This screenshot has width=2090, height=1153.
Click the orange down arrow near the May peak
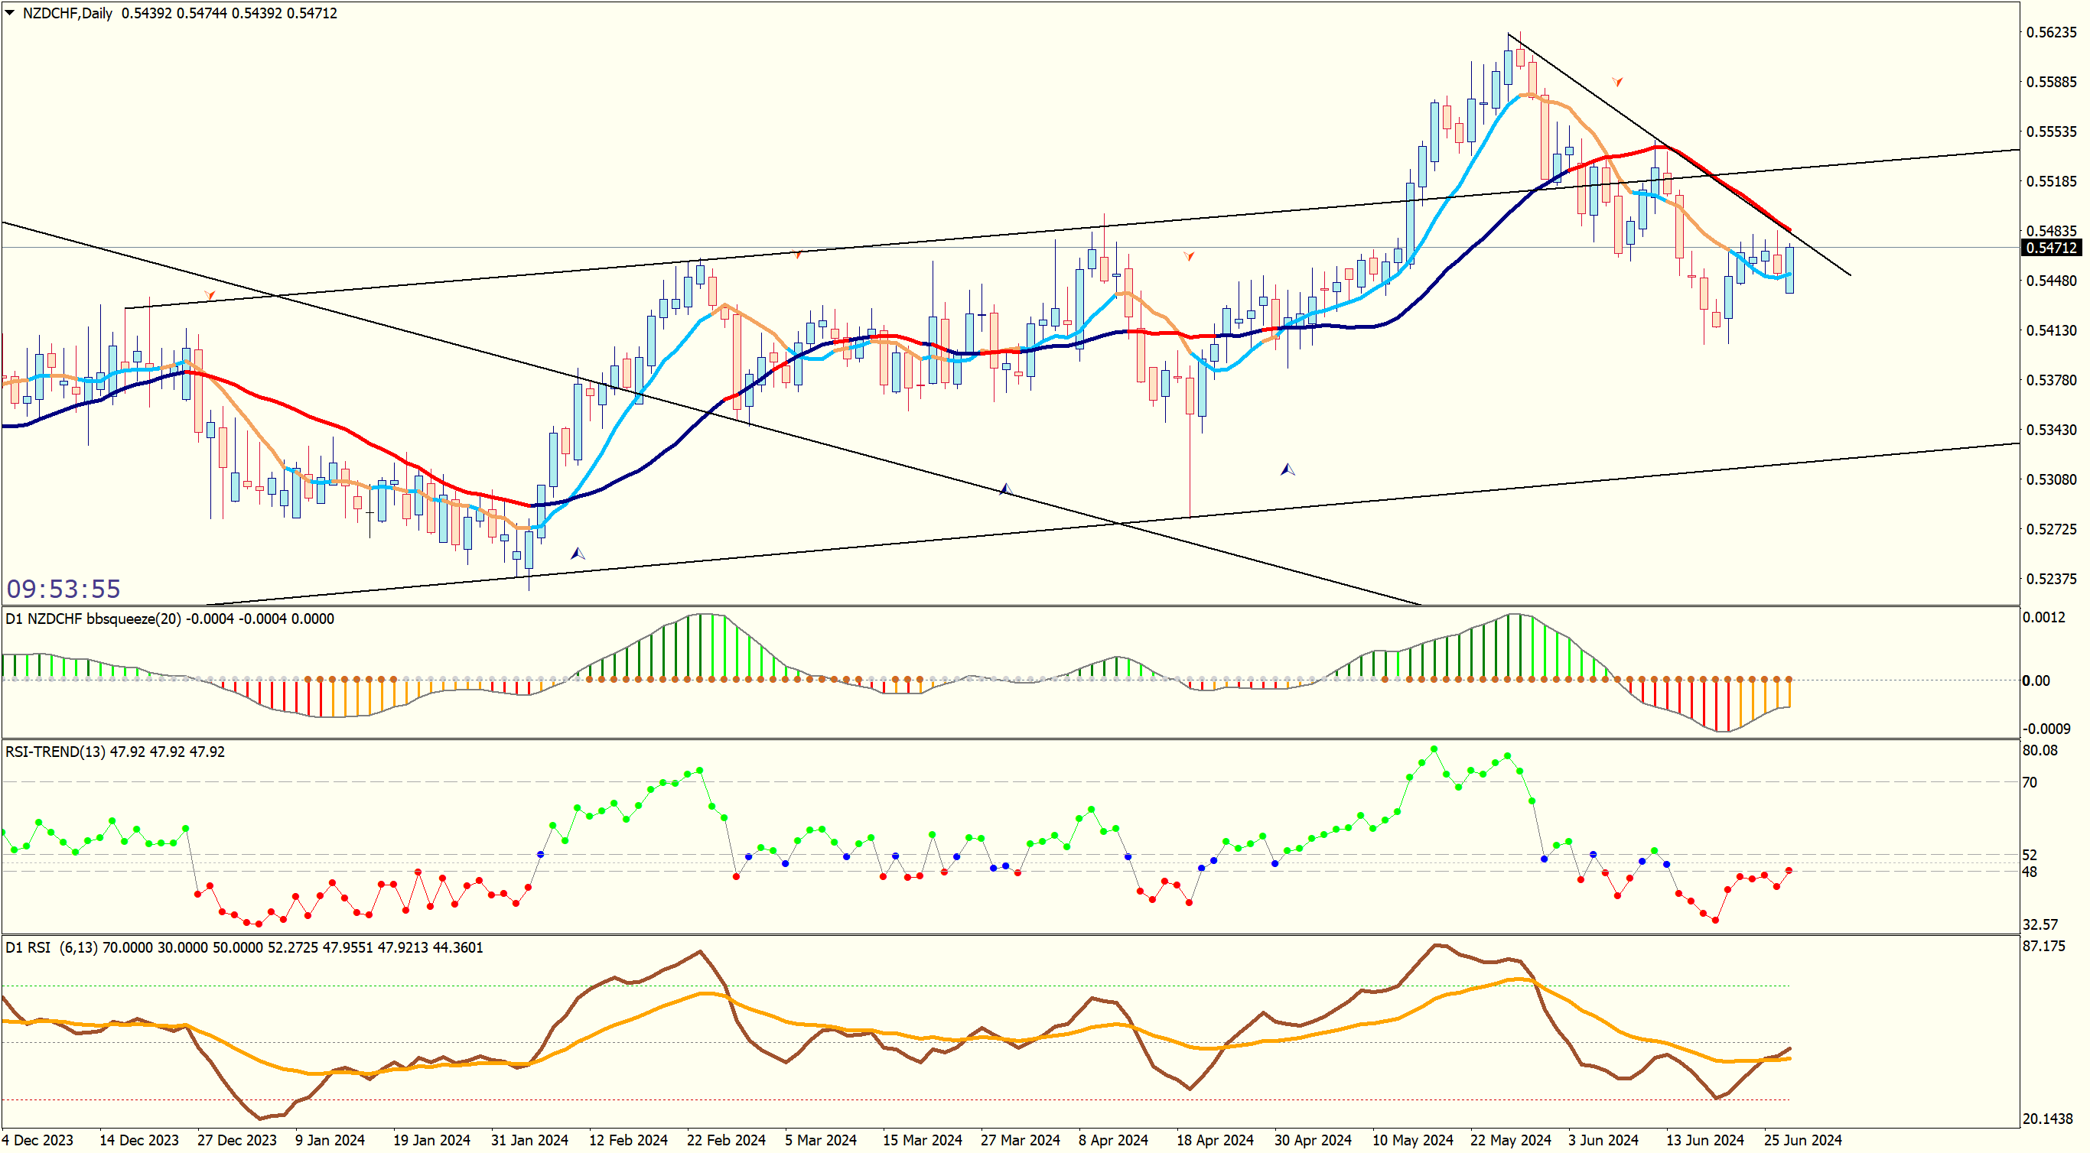coord(1617,82)
